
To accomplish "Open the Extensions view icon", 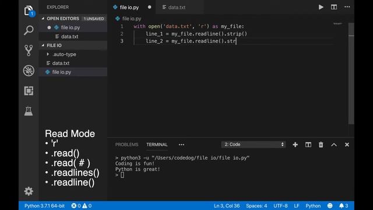I will tap(29, 91).
